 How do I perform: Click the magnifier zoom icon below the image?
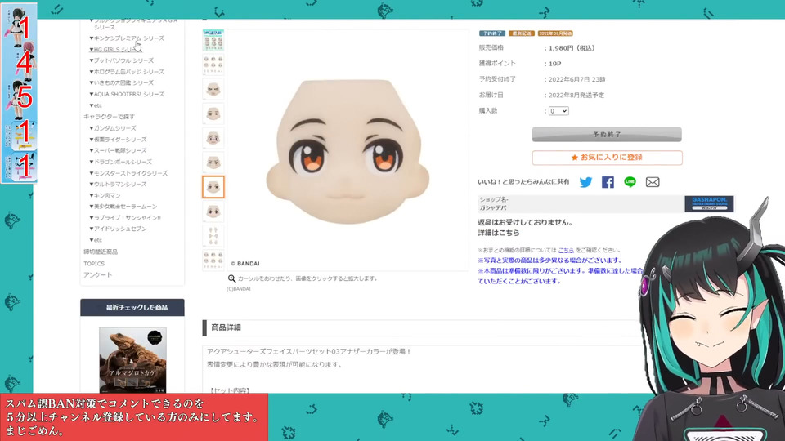(231, 278)
